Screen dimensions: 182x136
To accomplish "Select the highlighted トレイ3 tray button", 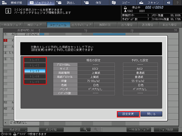I will pyautogui.click(x=35, y=71).
